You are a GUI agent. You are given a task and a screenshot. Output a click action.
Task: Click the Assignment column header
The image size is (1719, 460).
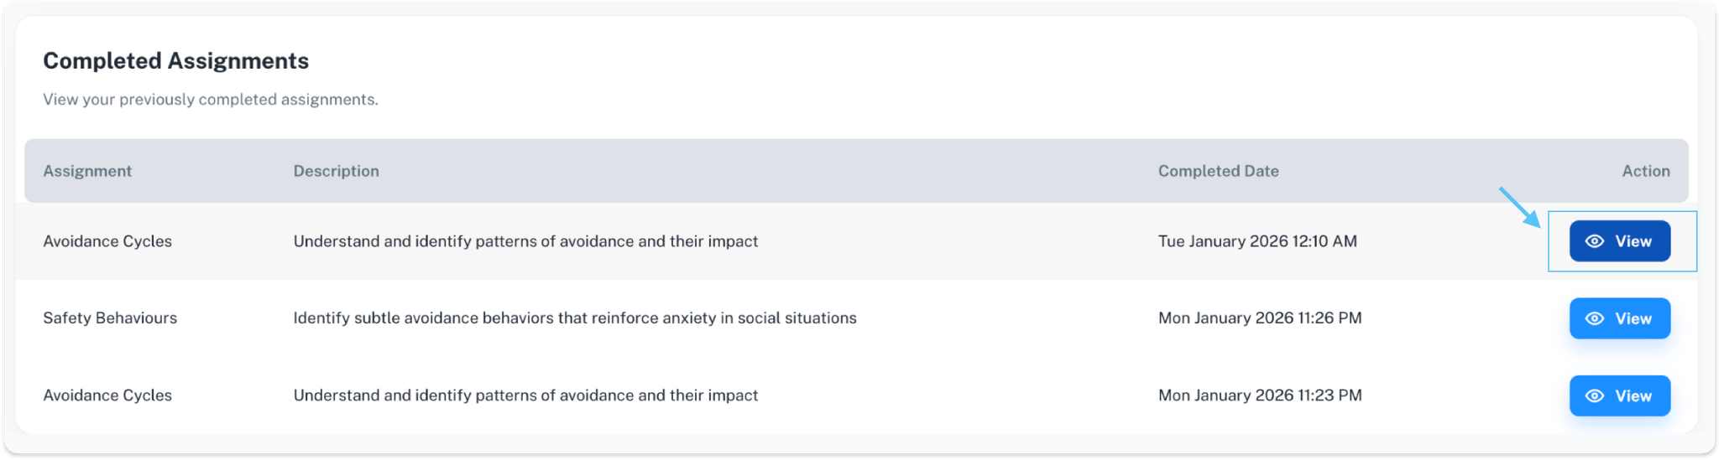(x=87, y=171)
